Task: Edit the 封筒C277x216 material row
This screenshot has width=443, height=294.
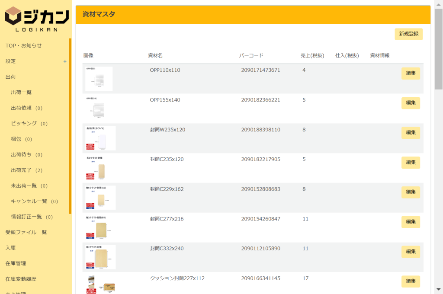Action: pyautogui.click(x=410, y=222)
